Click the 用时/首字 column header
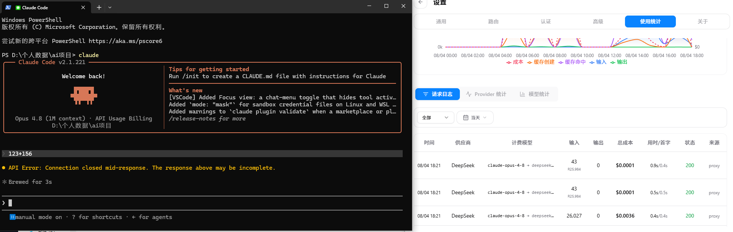The height and width of the screenshot is (232, 733). pos(659,143)
